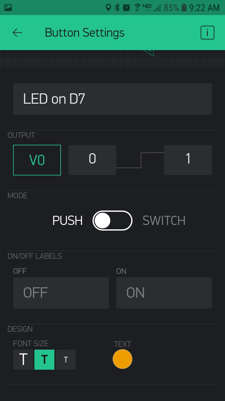The height and width of the screenshot is (401, 225).
Task: Edit the output high value 1
Action: [188, 160]
